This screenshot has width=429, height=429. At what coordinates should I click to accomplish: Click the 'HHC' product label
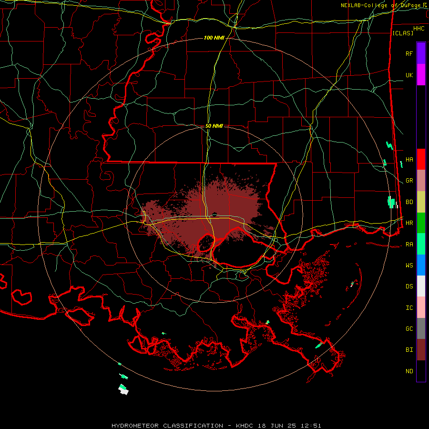click(419, 29)
